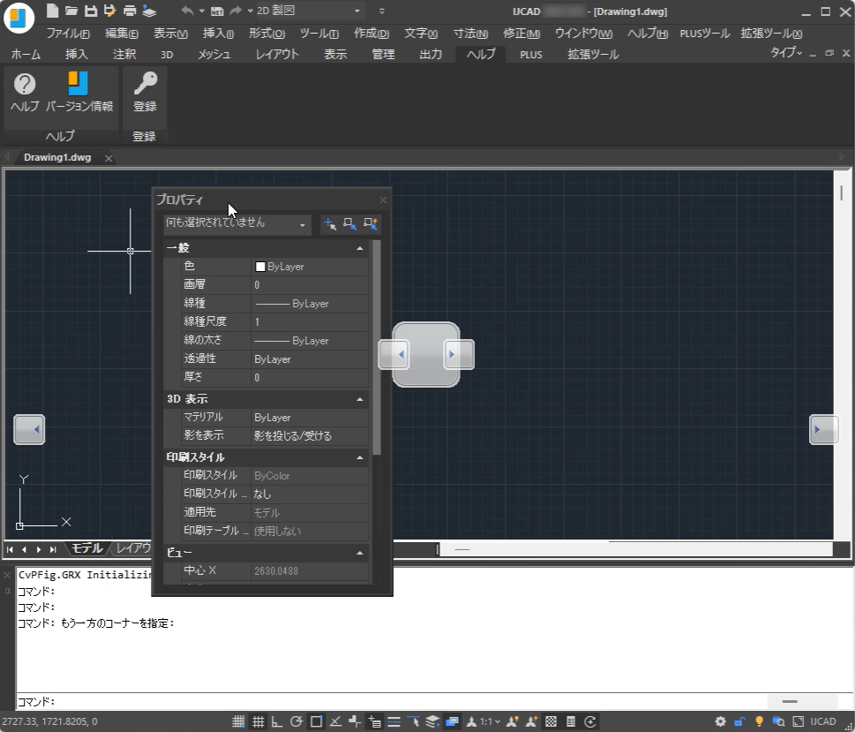Toggle lineweight display icon
The width and height of the screenshot is (855, 732).
394,721
